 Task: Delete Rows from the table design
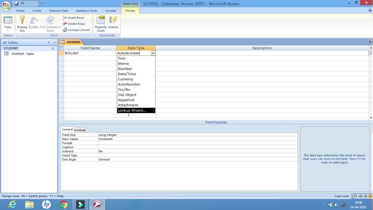74,24
